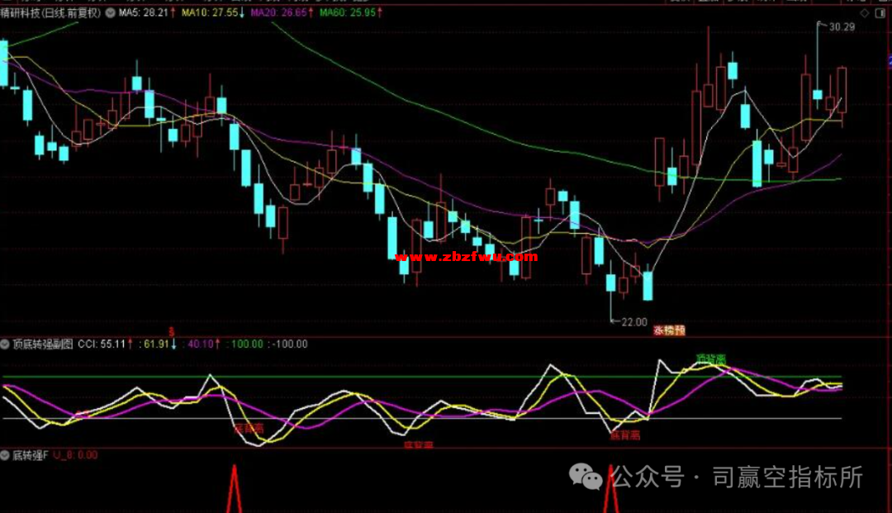Expand the menu icon beside 底转强F
The width and height of the screenshot is (892, 513).
(5, 455)
